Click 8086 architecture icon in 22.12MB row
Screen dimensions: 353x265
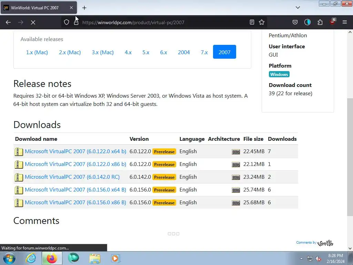pos(236,165)
